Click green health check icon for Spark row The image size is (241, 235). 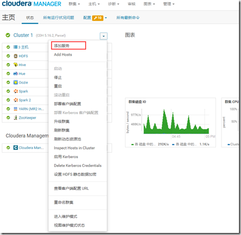pos(8,91)
